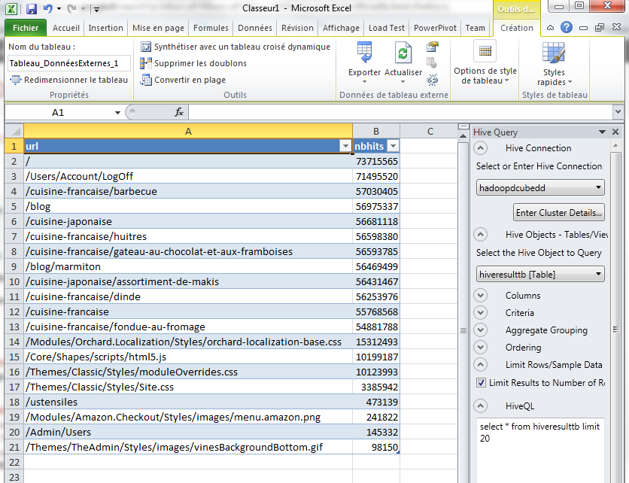This screenshot has width=629, height=483.
Task: Open the Fichier tab
Action: [x=26, y=28]
